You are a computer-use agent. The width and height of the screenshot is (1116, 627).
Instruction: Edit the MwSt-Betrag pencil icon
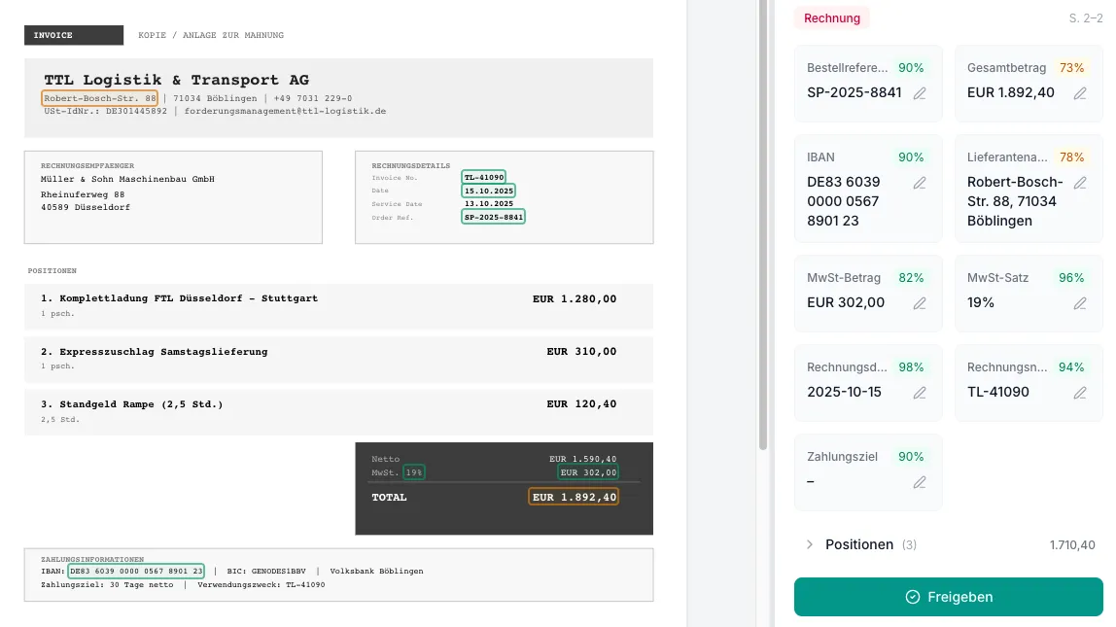920,303
